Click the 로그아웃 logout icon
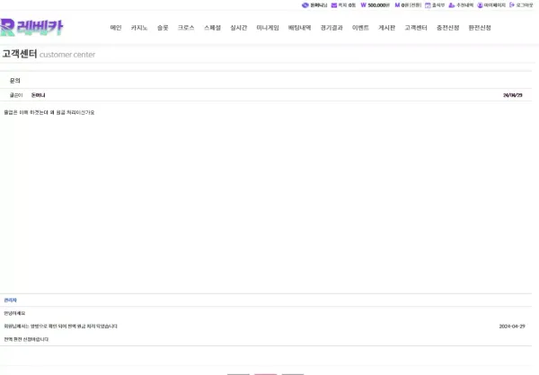Viewport: 539px width, 375px height. coord(512,5)
